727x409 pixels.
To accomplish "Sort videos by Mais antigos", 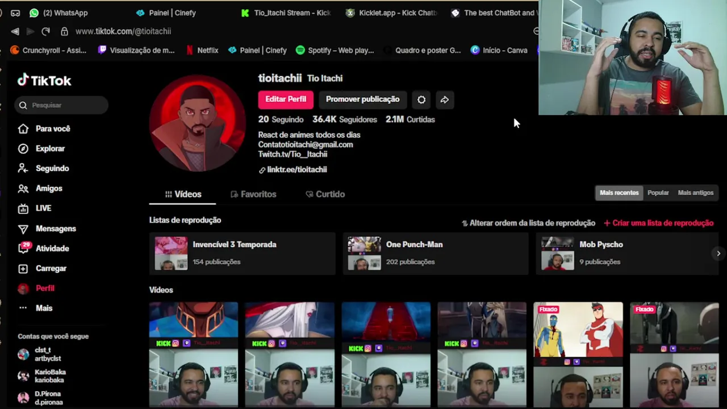I will (696, 193).
